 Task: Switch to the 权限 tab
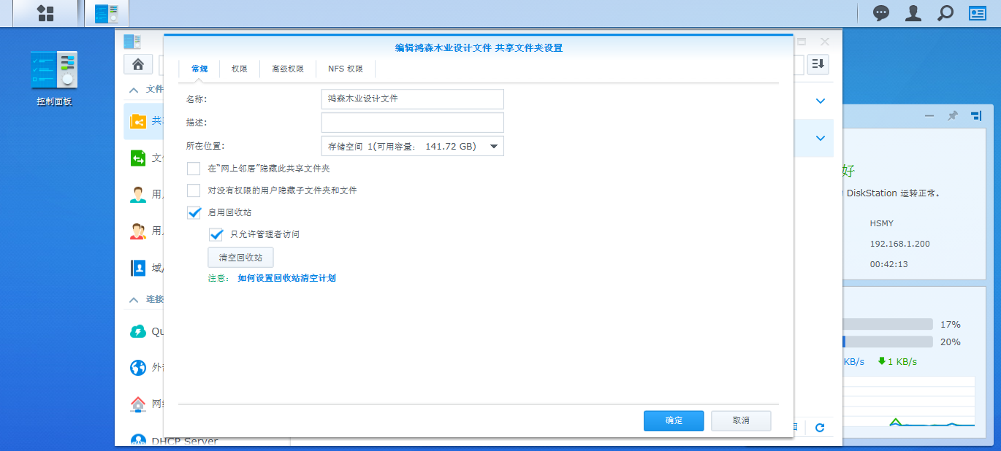tap(240, 69)
